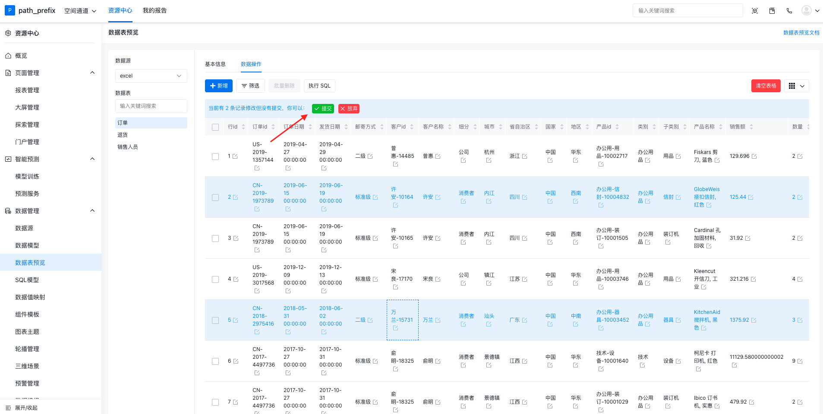Edit icon next to 129.696 sales value
This screenshot has width=823, height=414.
coord(754,156)
